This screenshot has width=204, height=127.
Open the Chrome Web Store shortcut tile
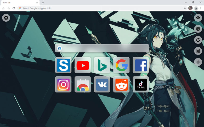tap(83, 84)
